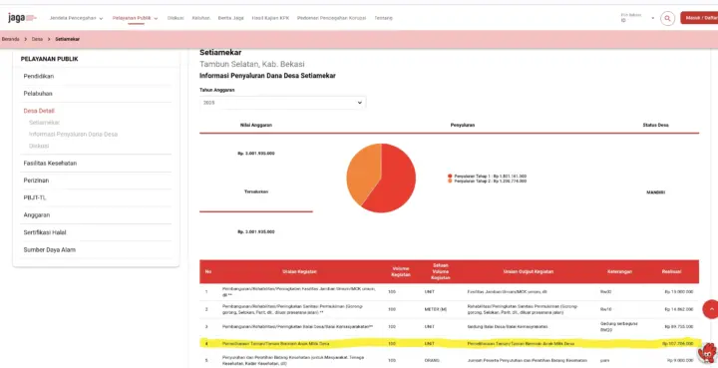This screenshot has width=718, height=368.
Task: Click the MANDIRI status text
Action: pos(656,192)
